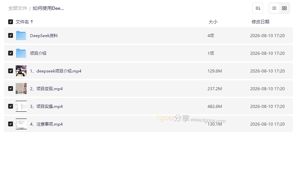Image resolution: width=298 pixels, height=175 pixels.
Task: Sort by the 修改日期 column header
Action: pos(260,22)
